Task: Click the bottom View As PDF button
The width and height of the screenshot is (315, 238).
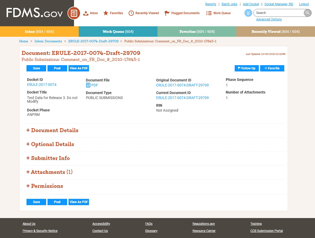Action: 79,202
